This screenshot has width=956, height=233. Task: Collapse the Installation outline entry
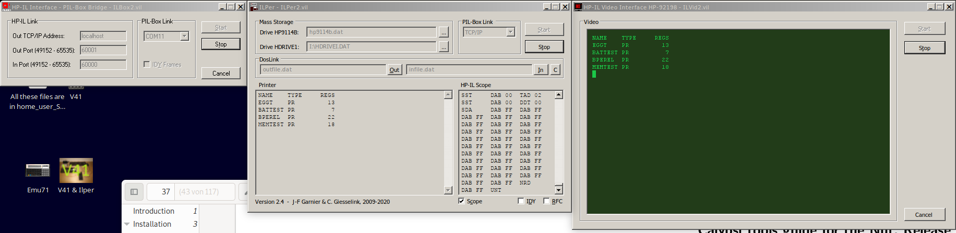pos(127,224)
